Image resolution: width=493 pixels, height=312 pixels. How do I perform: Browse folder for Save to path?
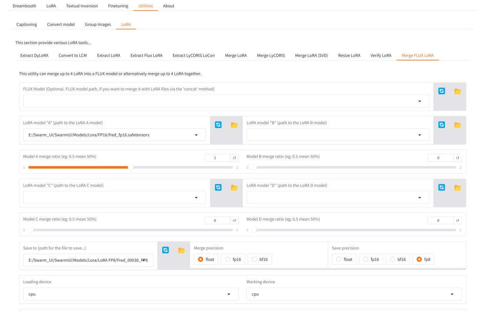[x=181, y=250]
